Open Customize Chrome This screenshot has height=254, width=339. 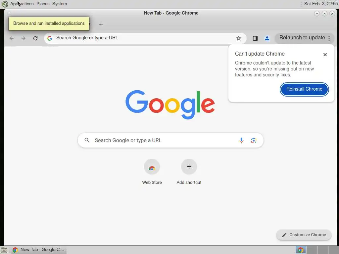coord(304,235)
